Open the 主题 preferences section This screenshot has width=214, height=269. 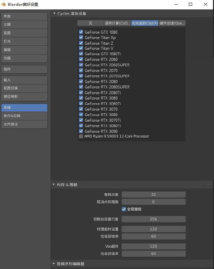(x=24, y=25)
